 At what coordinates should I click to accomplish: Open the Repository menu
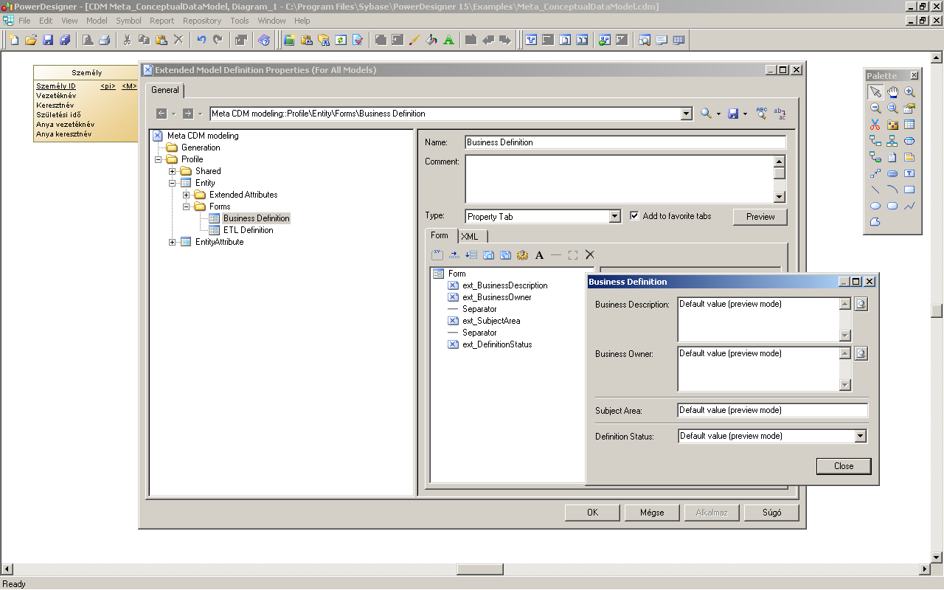[x=201, y=21]
